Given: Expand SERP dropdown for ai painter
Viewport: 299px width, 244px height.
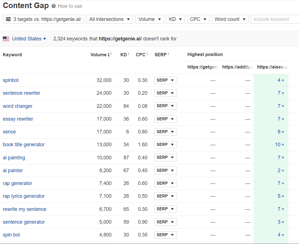Looking at the screenshot, I should (x=166, y=170).
